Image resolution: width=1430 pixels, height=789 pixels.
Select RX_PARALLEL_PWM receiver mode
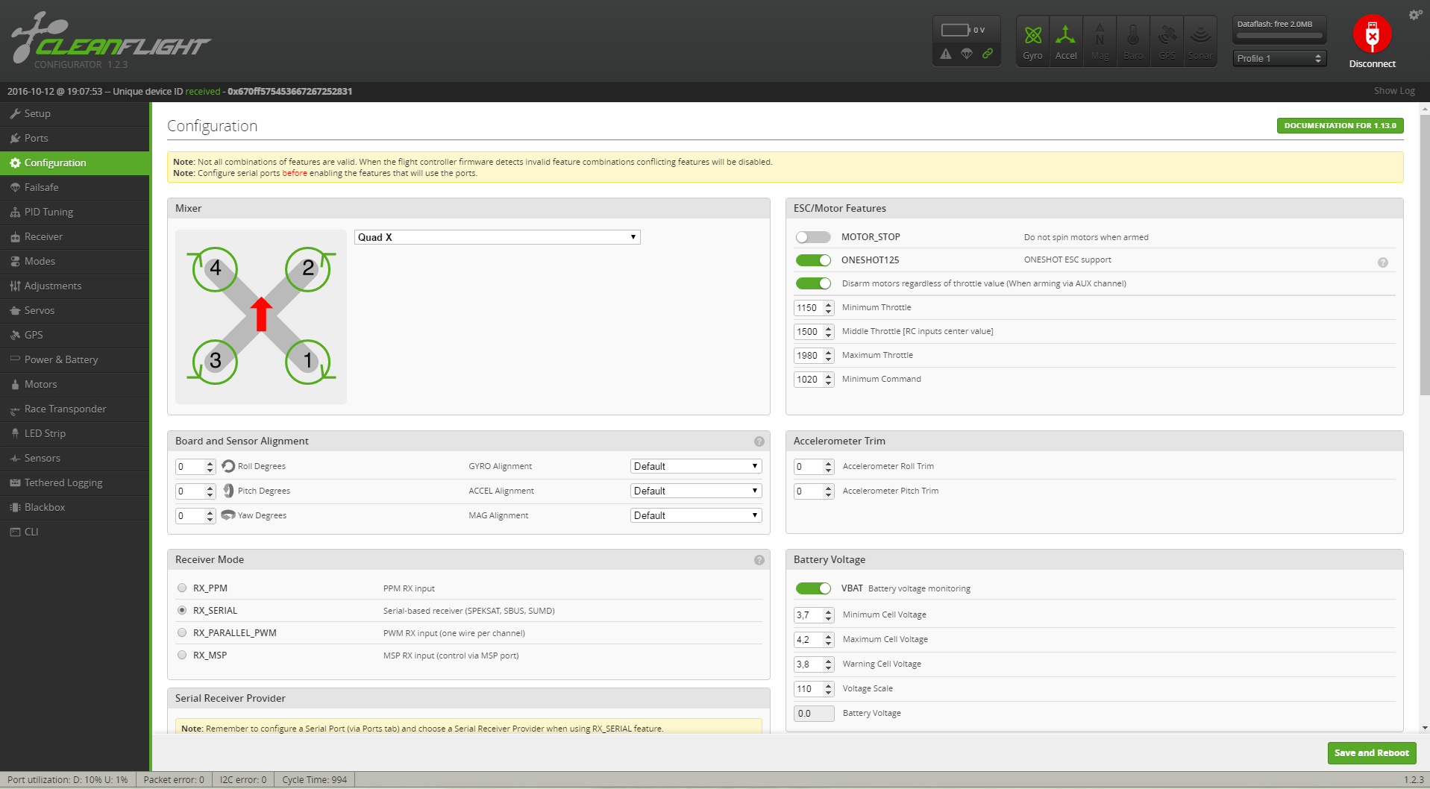click(x=182, y=633)
